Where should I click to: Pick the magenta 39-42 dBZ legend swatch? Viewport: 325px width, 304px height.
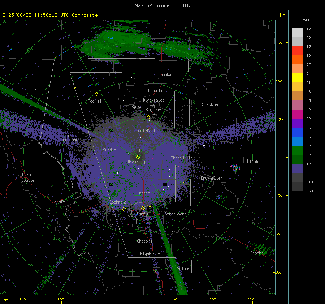(x=298, y=114)
